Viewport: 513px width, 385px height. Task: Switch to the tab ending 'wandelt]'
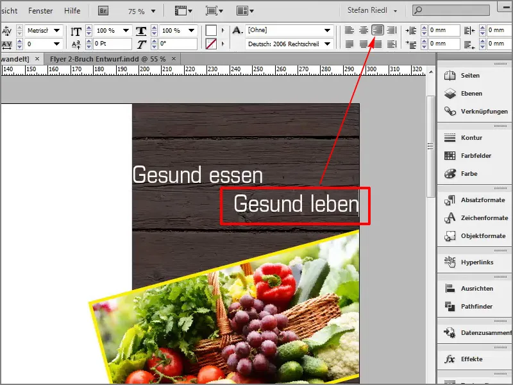pyautogui.click(x=15, y=59)
